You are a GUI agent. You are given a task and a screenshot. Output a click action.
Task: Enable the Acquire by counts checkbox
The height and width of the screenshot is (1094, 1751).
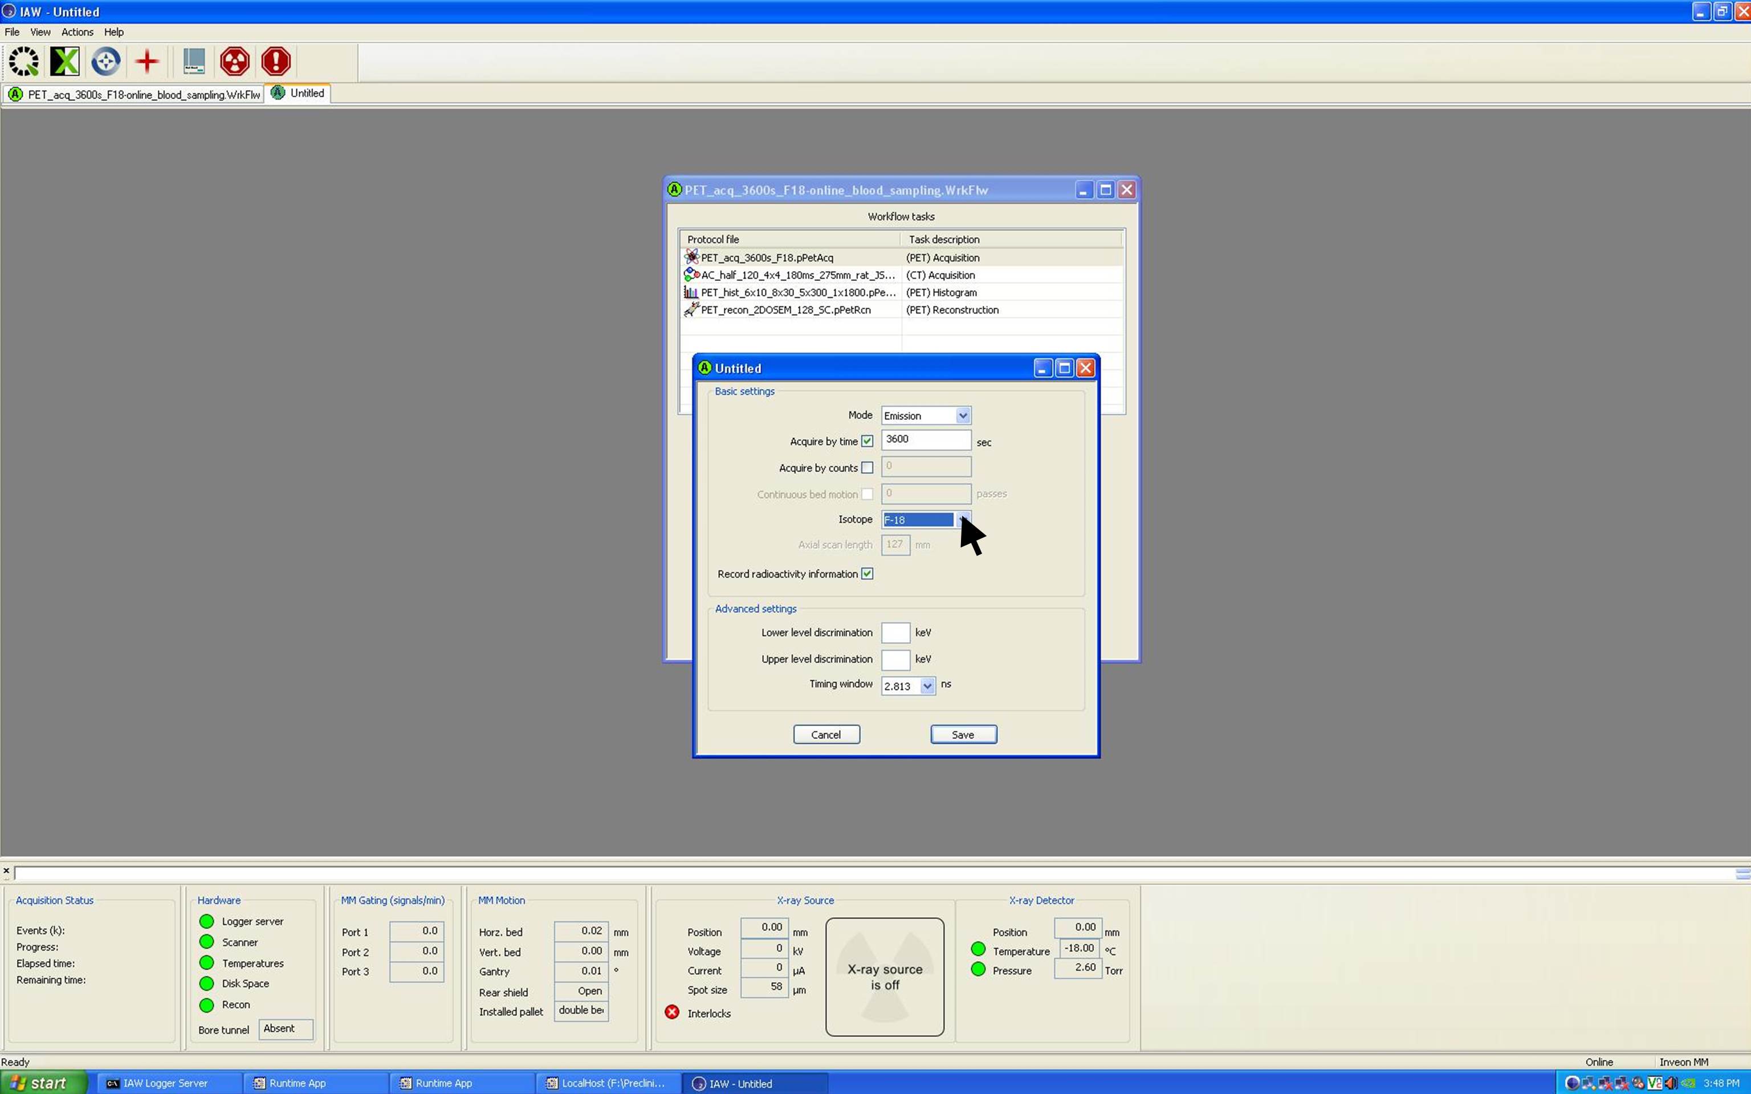(867, 468)
